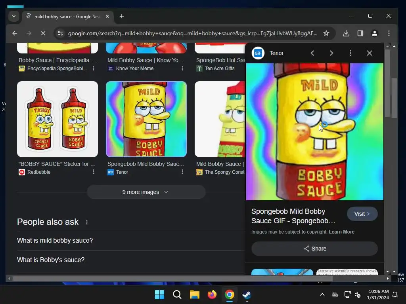Screen dimensions: 406x304
Task: Click Tenor source name in preview panel
Action: [x=276, y=53]
